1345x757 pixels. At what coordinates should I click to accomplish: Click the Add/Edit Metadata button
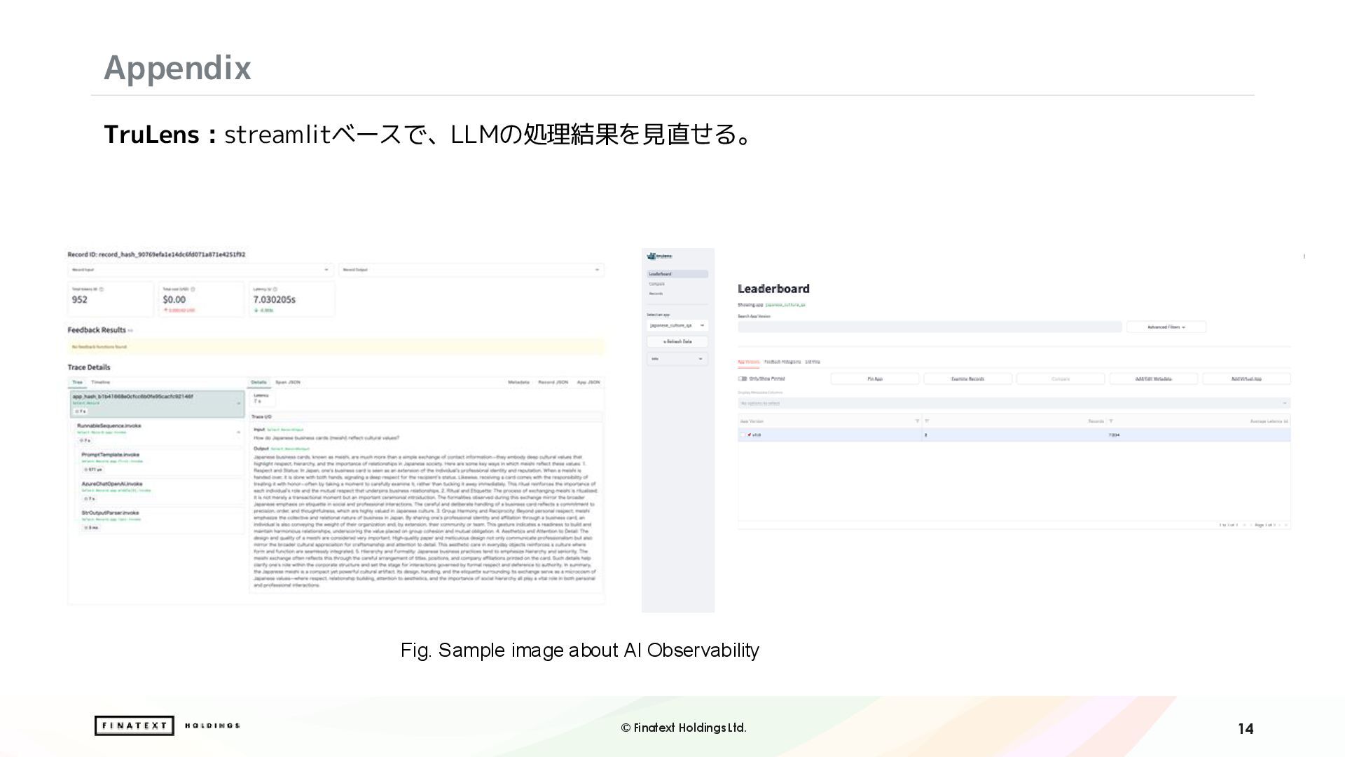pyautogui.click(x=1153, y=378)
